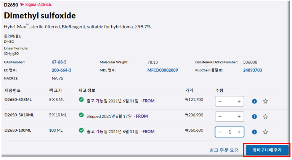
Task: Favorite the D2650-5X5ML product star
Action: point(265,101)
